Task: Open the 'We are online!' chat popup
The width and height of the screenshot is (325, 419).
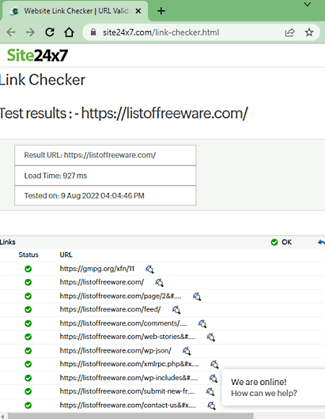Action: (273, 387)
